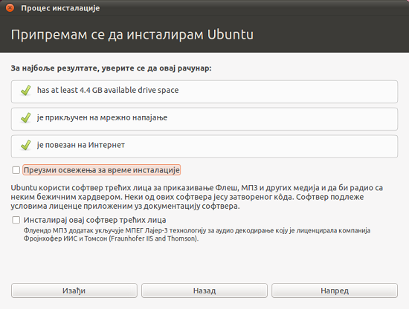The image size is (409, 309).
Task: Tick the Инсталирај овај софтвер трећих лица checkbox
Action: [x=16, y=220]
